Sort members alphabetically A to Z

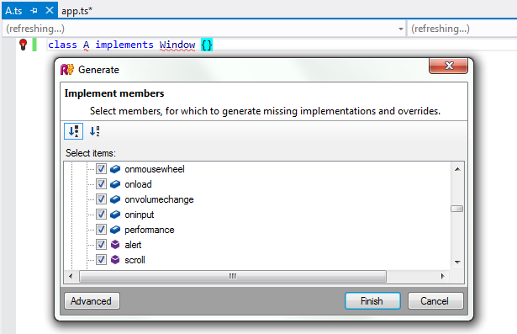[x=95, y=131]
